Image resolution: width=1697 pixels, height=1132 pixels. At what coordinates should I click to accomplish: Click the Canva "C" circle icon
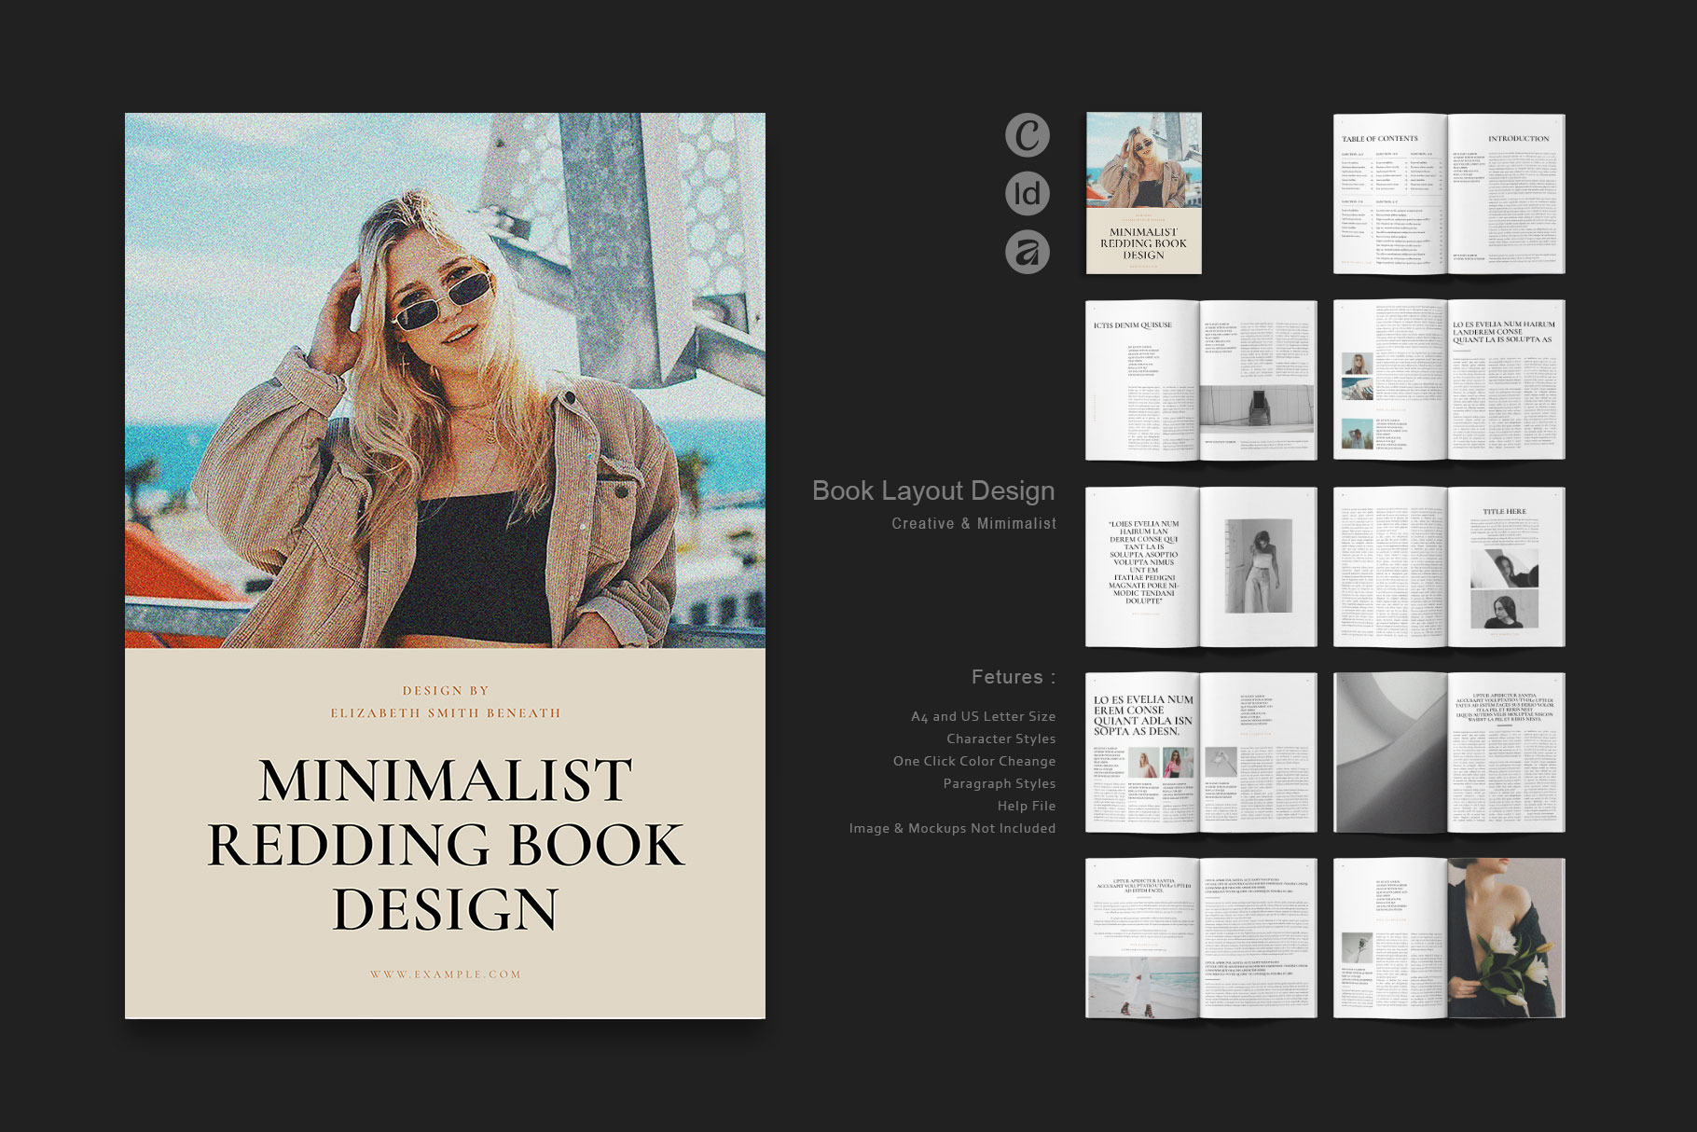coord(1027,135)
